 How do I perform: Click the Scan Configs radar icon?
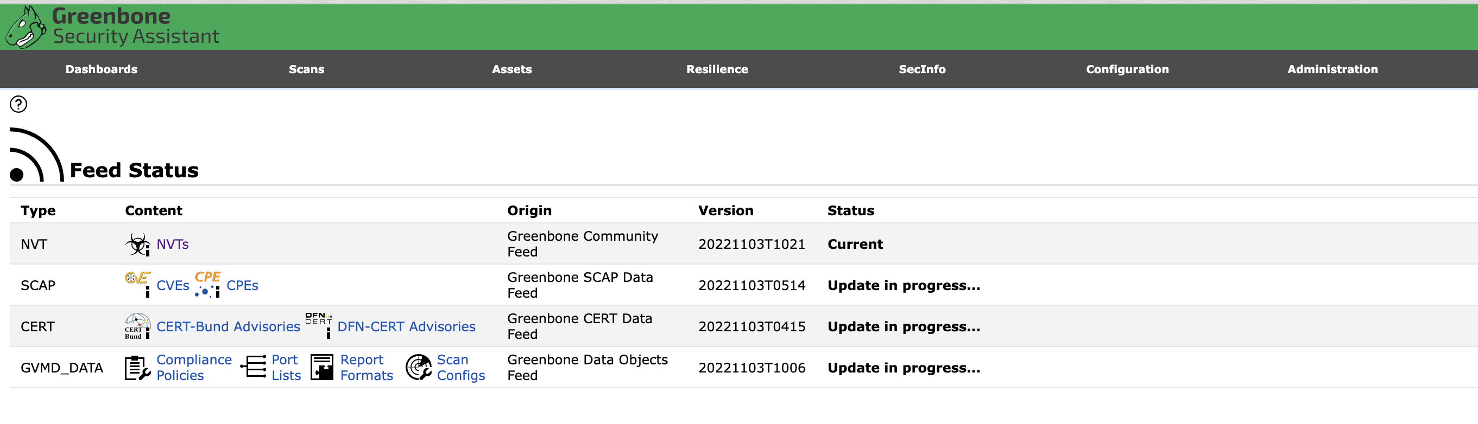[419, 367]
